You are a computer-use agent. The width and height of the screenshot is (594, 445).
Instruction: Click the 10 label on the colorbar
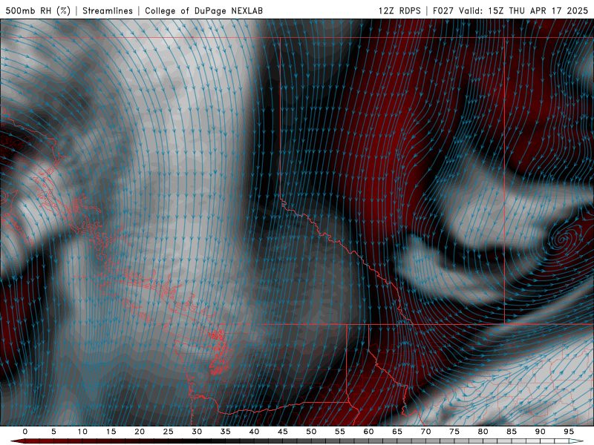(x=82, y=432)
